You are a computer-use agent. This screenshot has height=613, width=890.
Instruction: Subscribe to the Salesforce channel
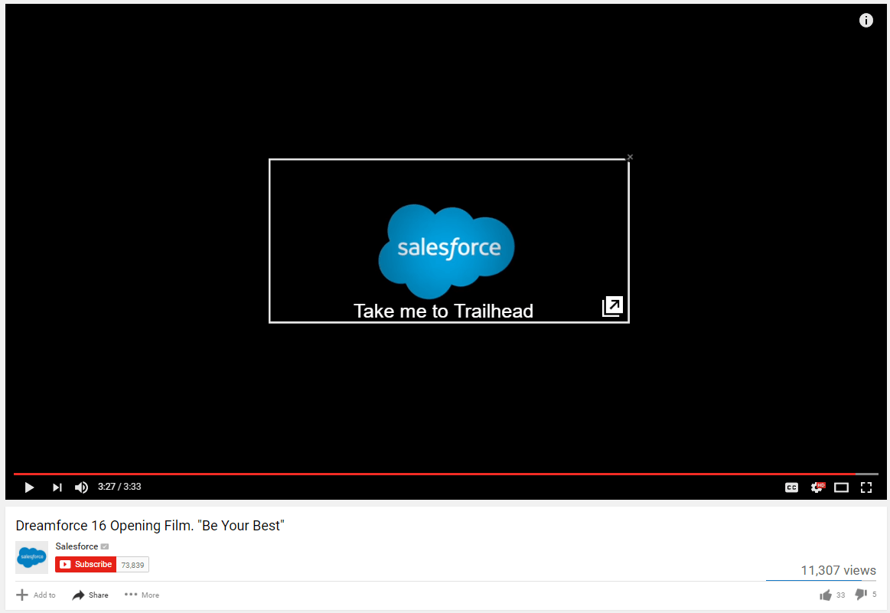(x=86, y=564)
